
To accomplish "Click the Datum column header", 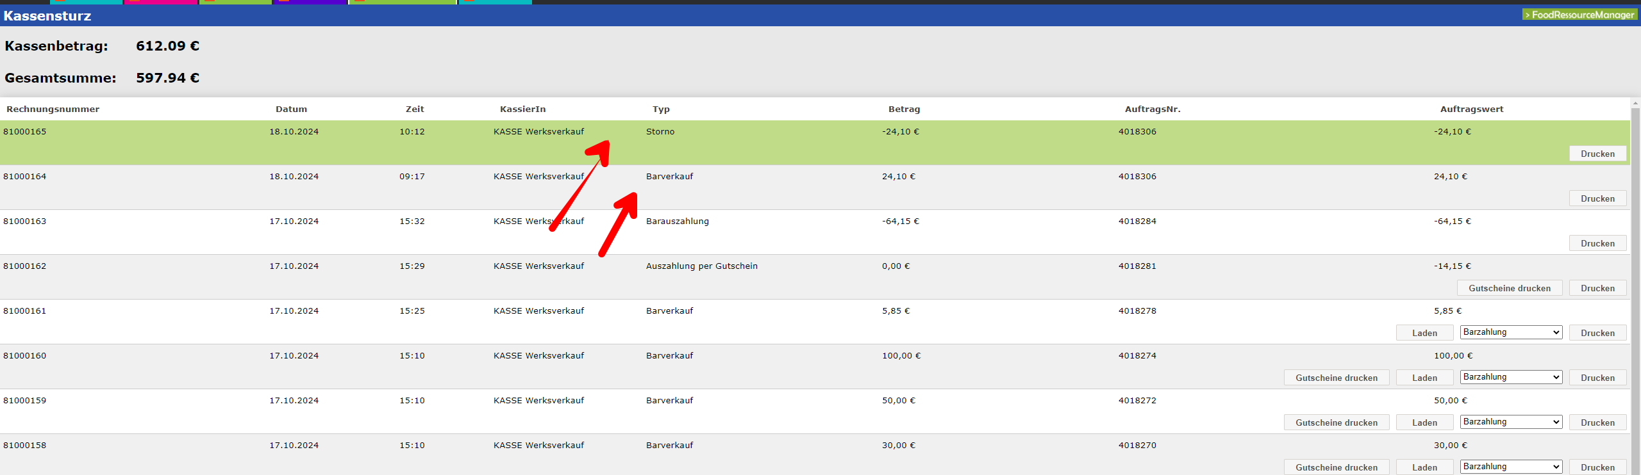I will 291,109.
